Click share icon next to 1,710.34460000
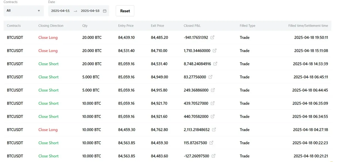The width and height of the screenshot is (337, 162). [215, 51]
